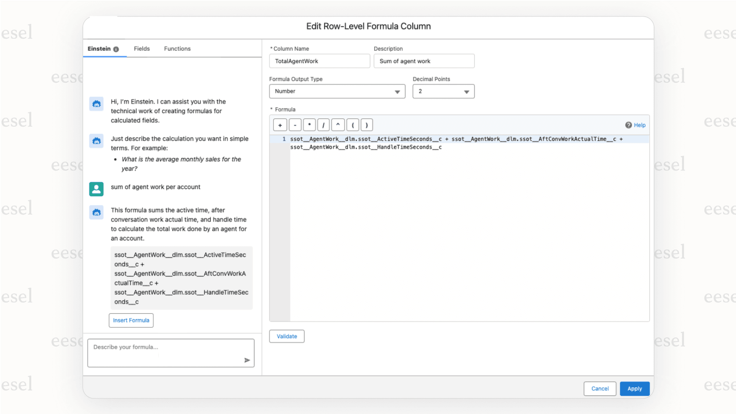Image resolution: width=736 pixels, height=414 pixels.
Task: Insert an opening parenthesis
Action: tap(353, 125)
